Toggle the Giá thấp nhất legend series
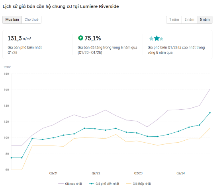Screen dimensions: 221x186 (138, 184)
